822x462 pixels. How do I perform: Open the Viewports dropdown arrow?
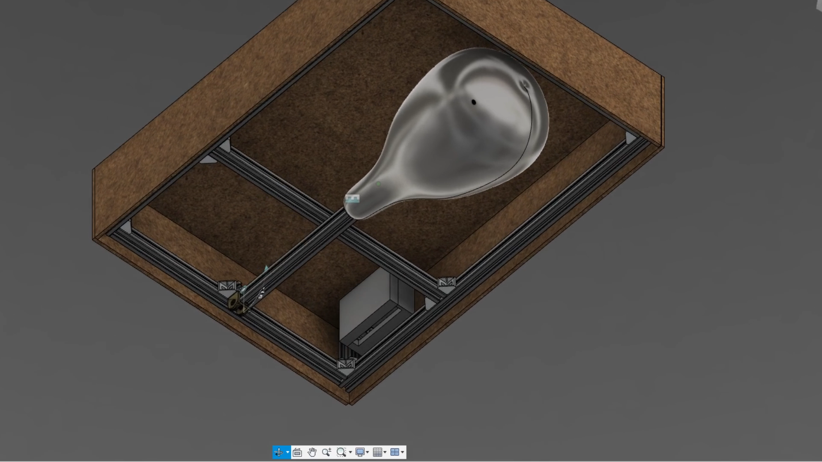click(403, 452)
